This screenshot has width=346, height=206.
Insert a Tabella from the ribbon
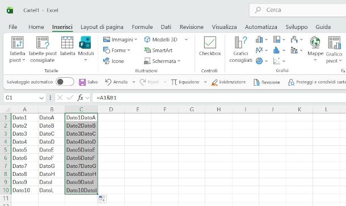pos(67,46)
